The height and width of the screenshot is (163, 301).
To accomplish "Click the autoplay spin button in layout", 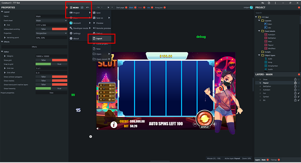I will 204,119.
